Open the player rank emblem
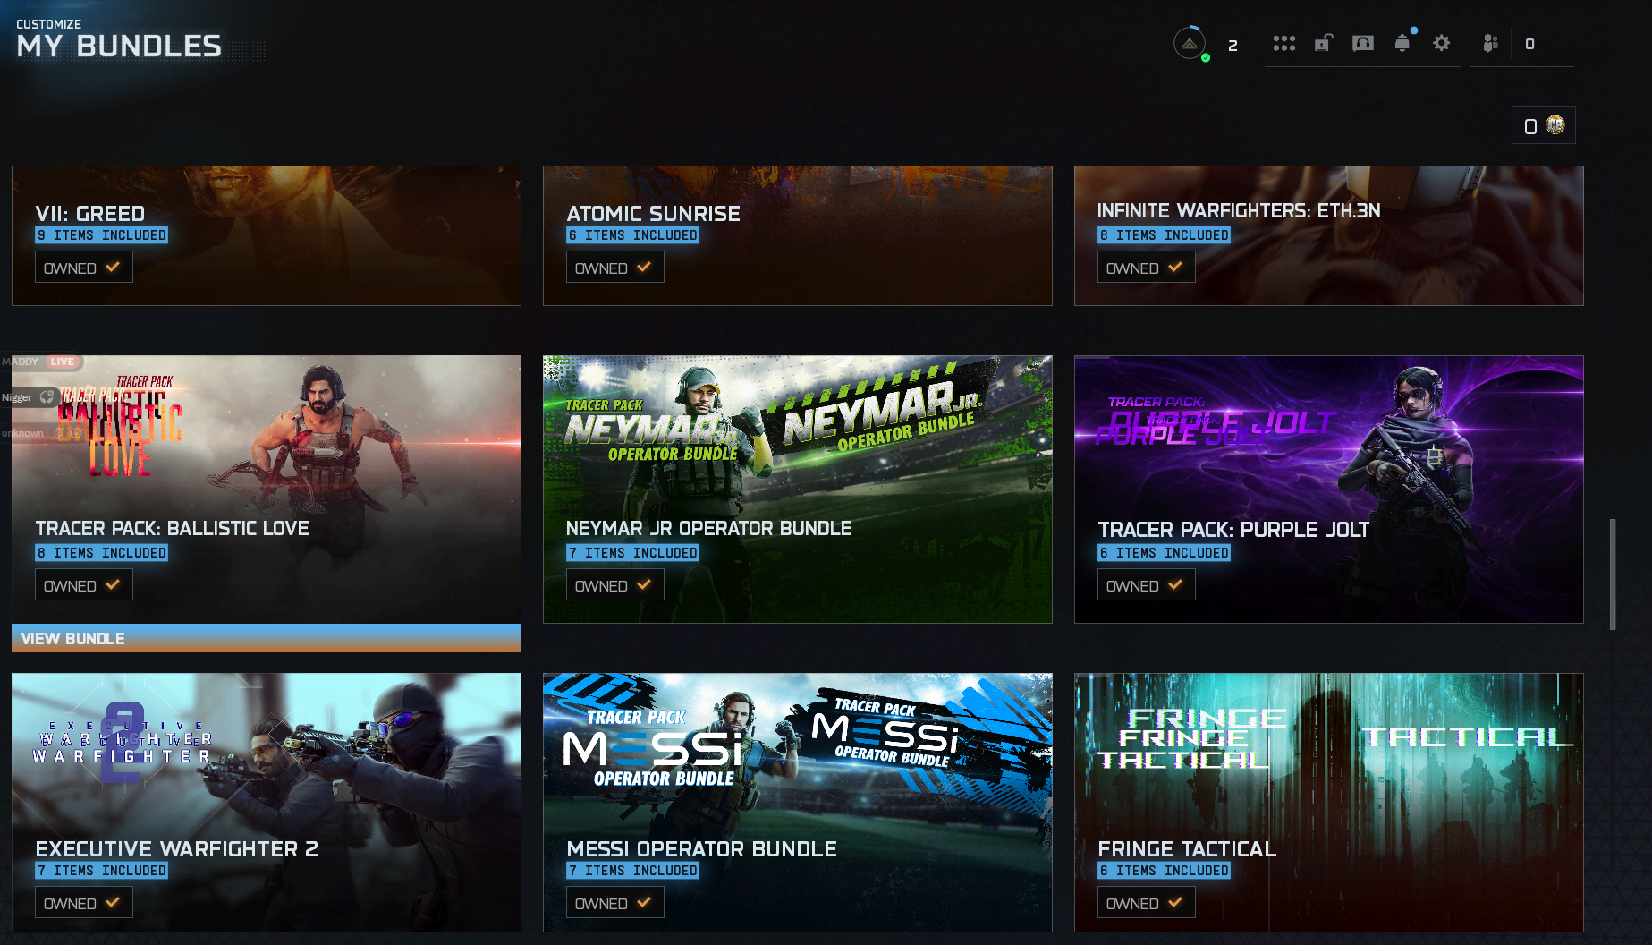This screenshot has height=945, width=1652. point(1190,43)
